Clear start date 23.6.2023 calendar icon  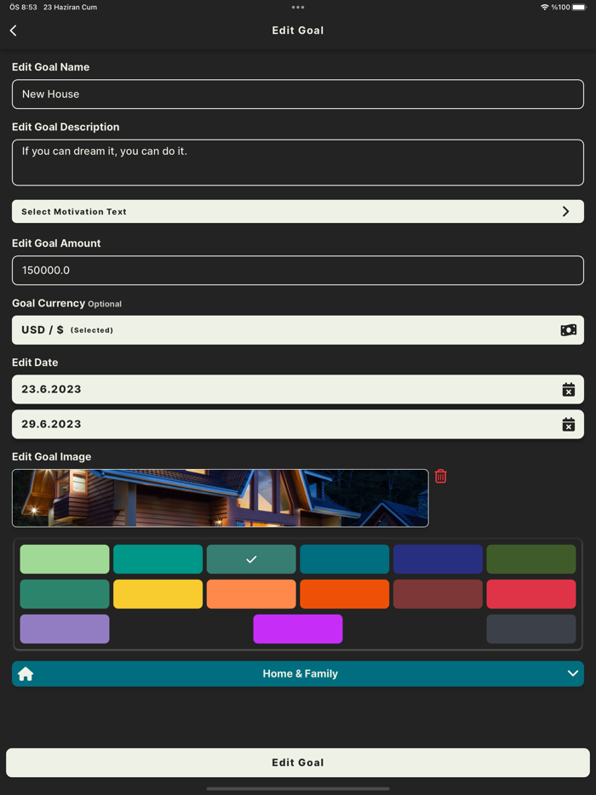pyautogui.click(x=568, y=389)
